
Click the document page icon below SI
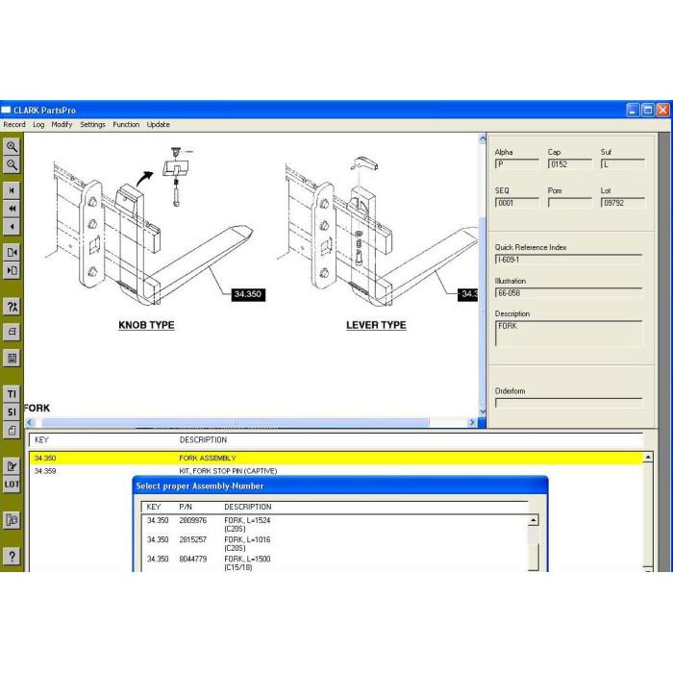[12, 430]
